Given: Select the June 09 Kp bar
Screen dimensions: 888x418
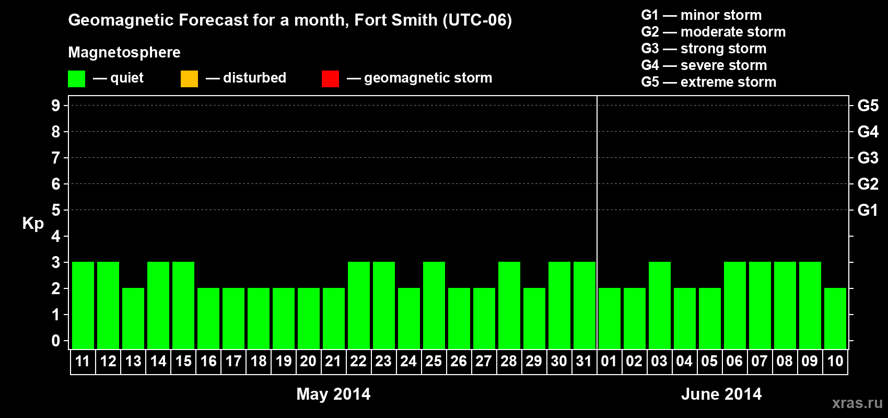Looking at the screenshot, I should 810,305.
